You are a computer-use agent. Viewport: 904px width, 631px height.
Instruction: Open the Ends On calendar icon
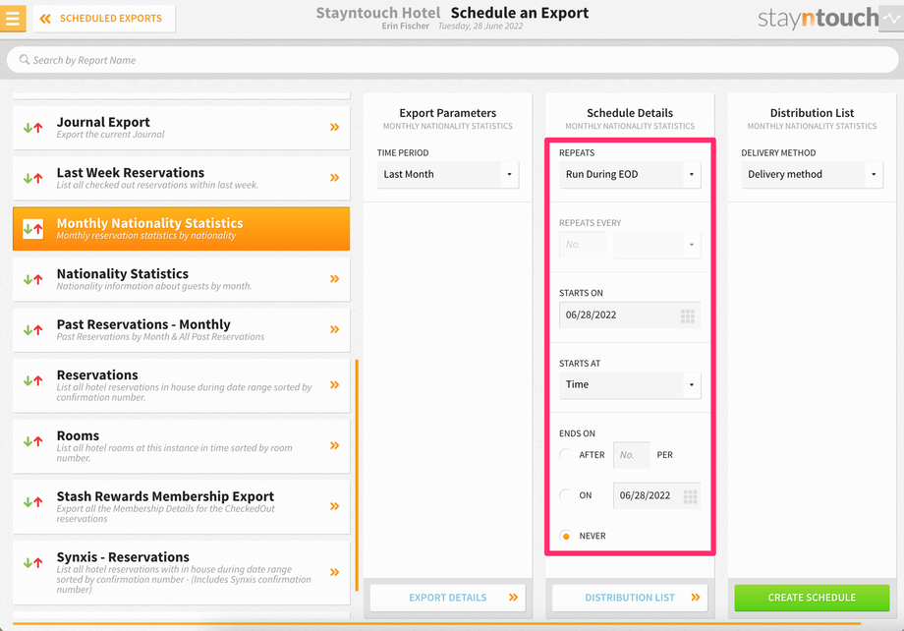coord(690,496)
